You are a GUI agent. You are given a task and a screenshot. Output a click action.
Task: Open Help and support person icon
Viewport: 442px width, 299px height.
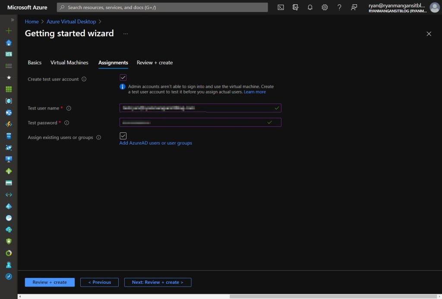(9, 264)
